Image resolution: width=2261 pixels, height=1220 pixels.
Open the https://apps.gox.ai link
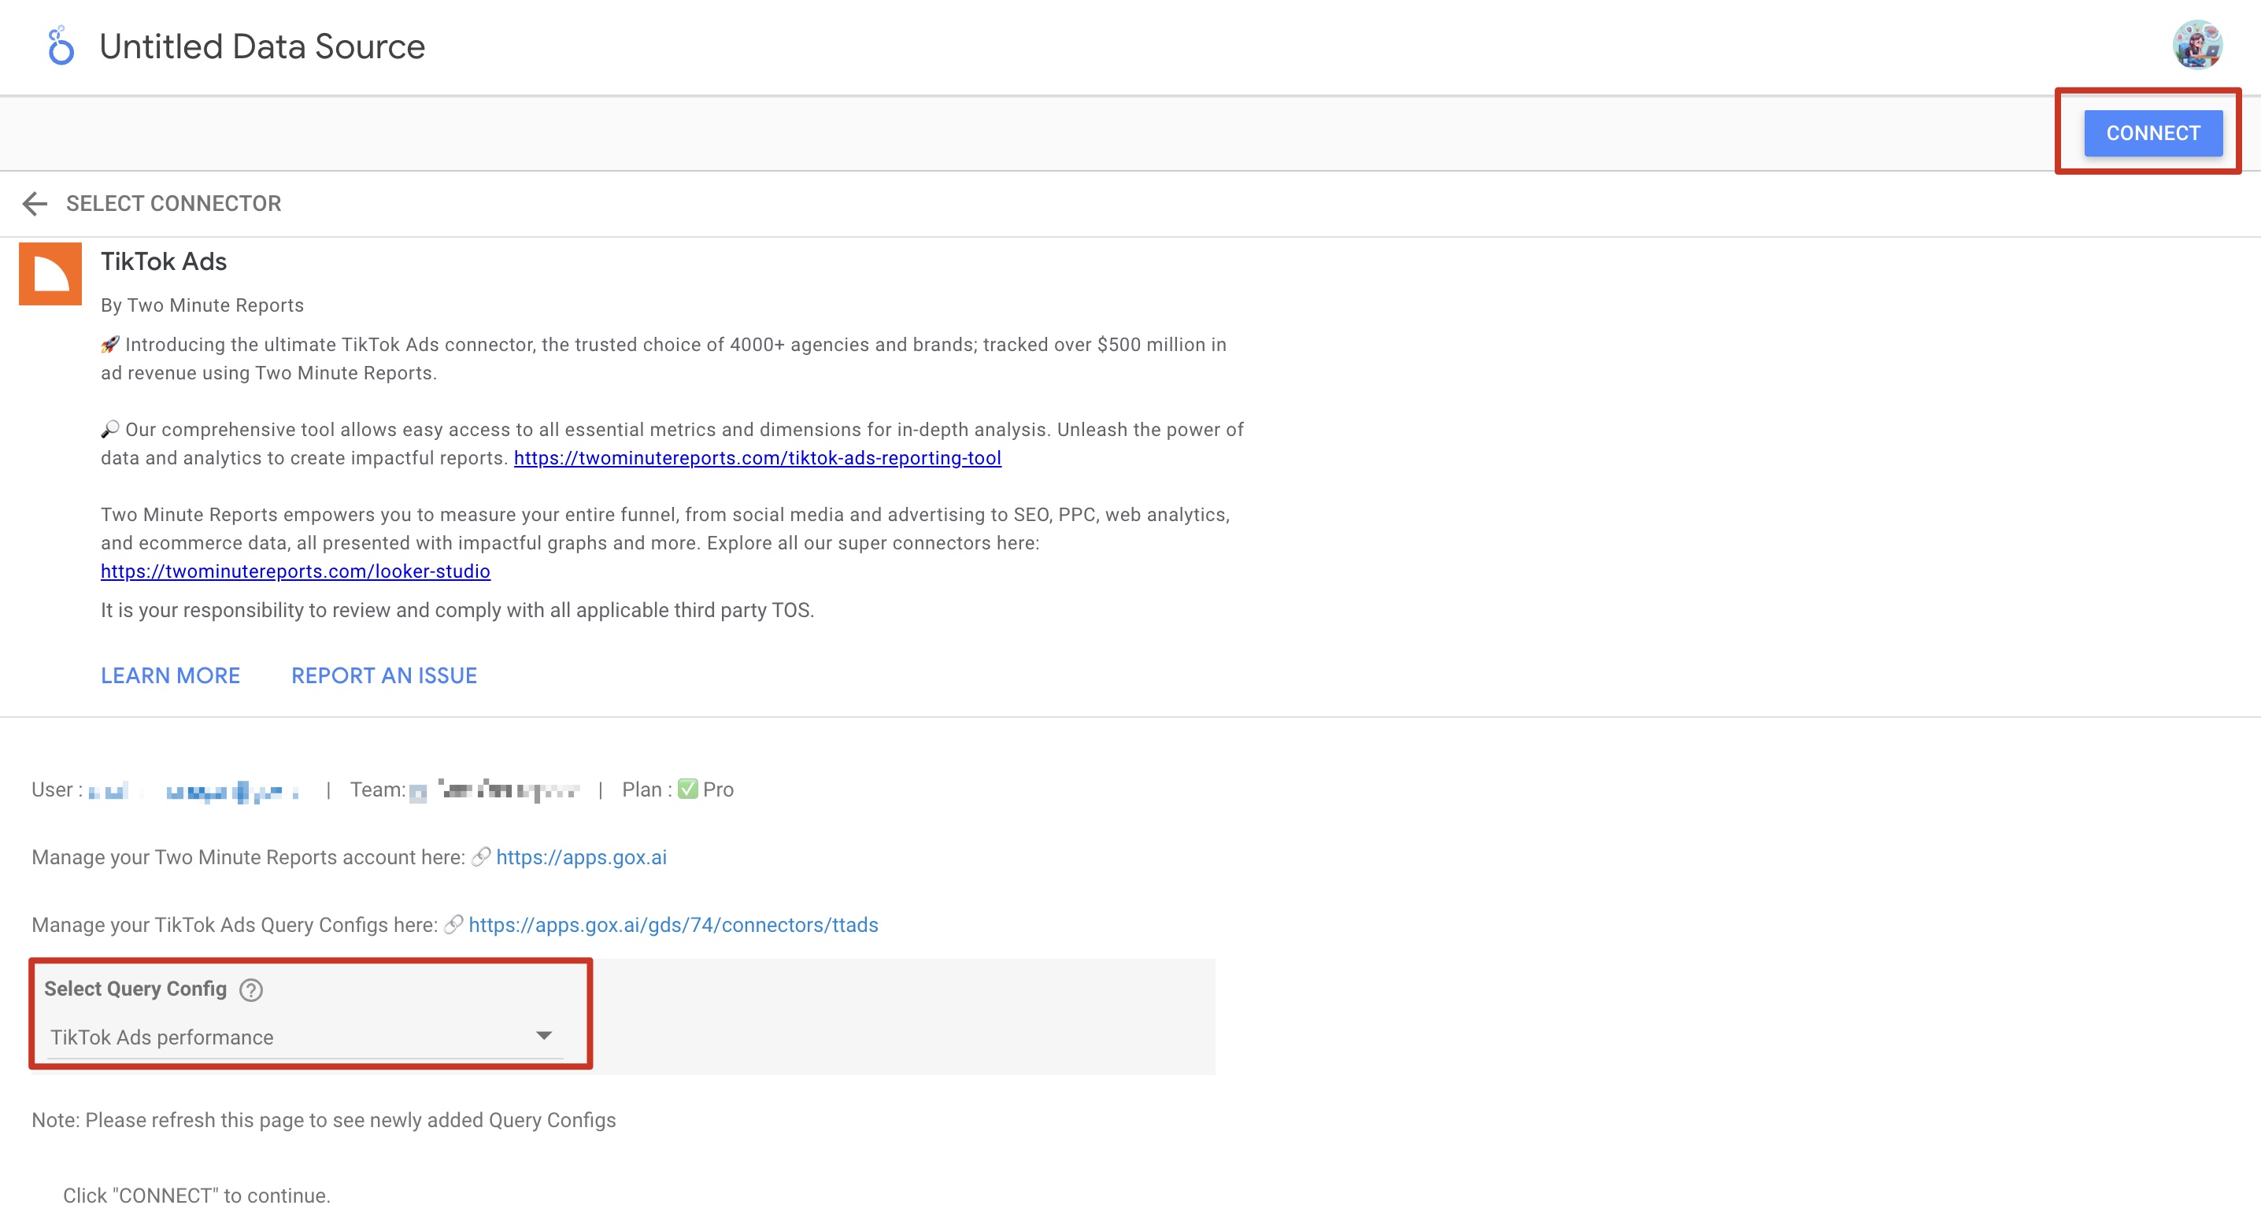point(581,857)
